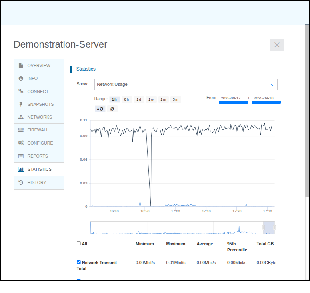Viewport: 310px width, 293px height.
Task: Click the Networks sitemap icon
Action: 21,117
